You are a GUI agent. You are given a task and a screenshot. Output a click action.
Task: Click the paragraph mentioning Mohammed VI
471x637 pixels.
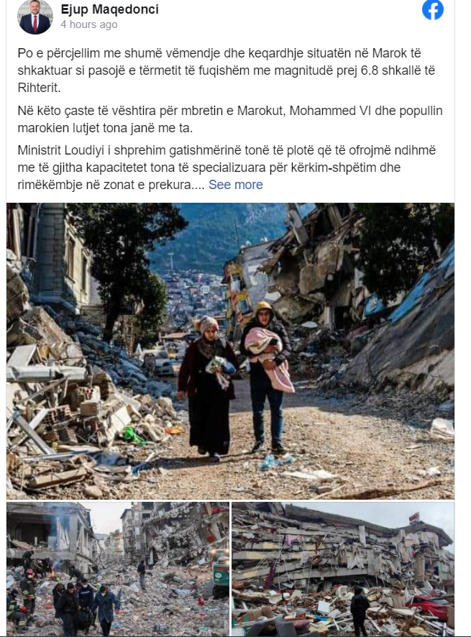pyautogui.click(x=230, y=119)
